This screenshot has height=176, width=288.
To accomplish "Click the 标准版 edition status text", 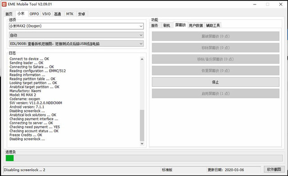I will pyautogui.click(x=167, y=170).
